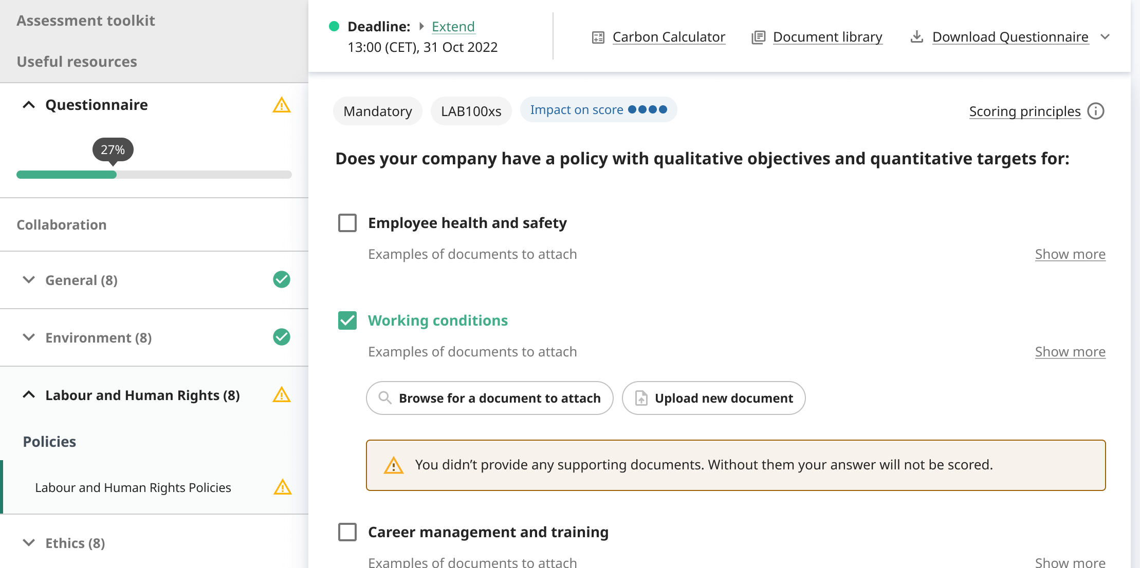This screenshot has height=568, width=1140.
Task: Click the 27% questionnaire progress bar
Action: pos(154,175)
